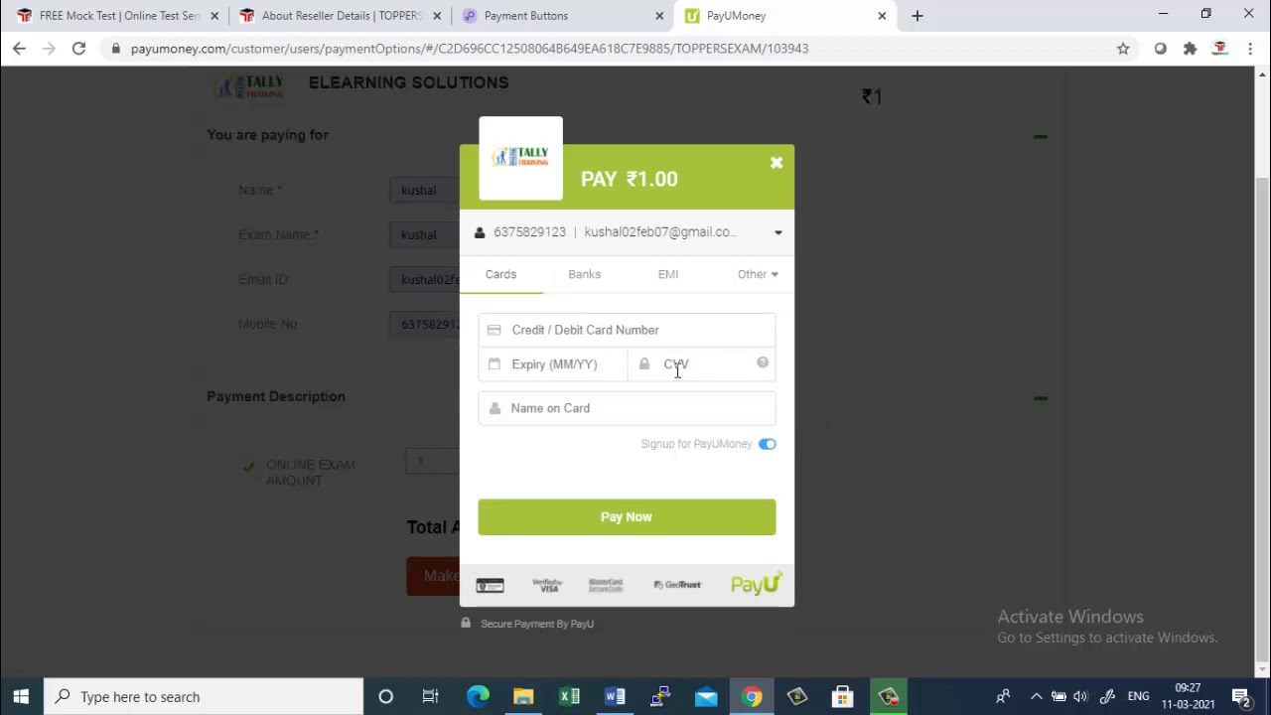This screenshot has width=1271, height=715.
Task: Open the Mail app from the taskbar
Action: point(706,697)
